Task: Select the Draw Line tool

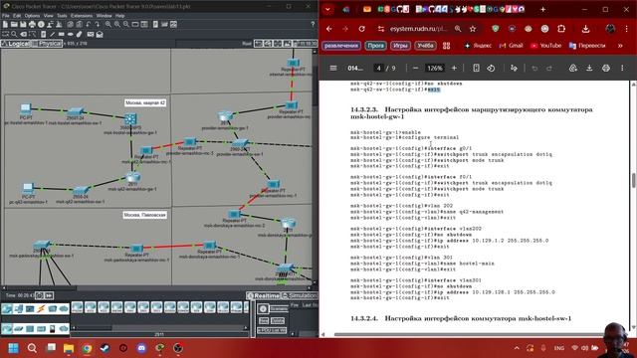Action: tap(53, 35)
